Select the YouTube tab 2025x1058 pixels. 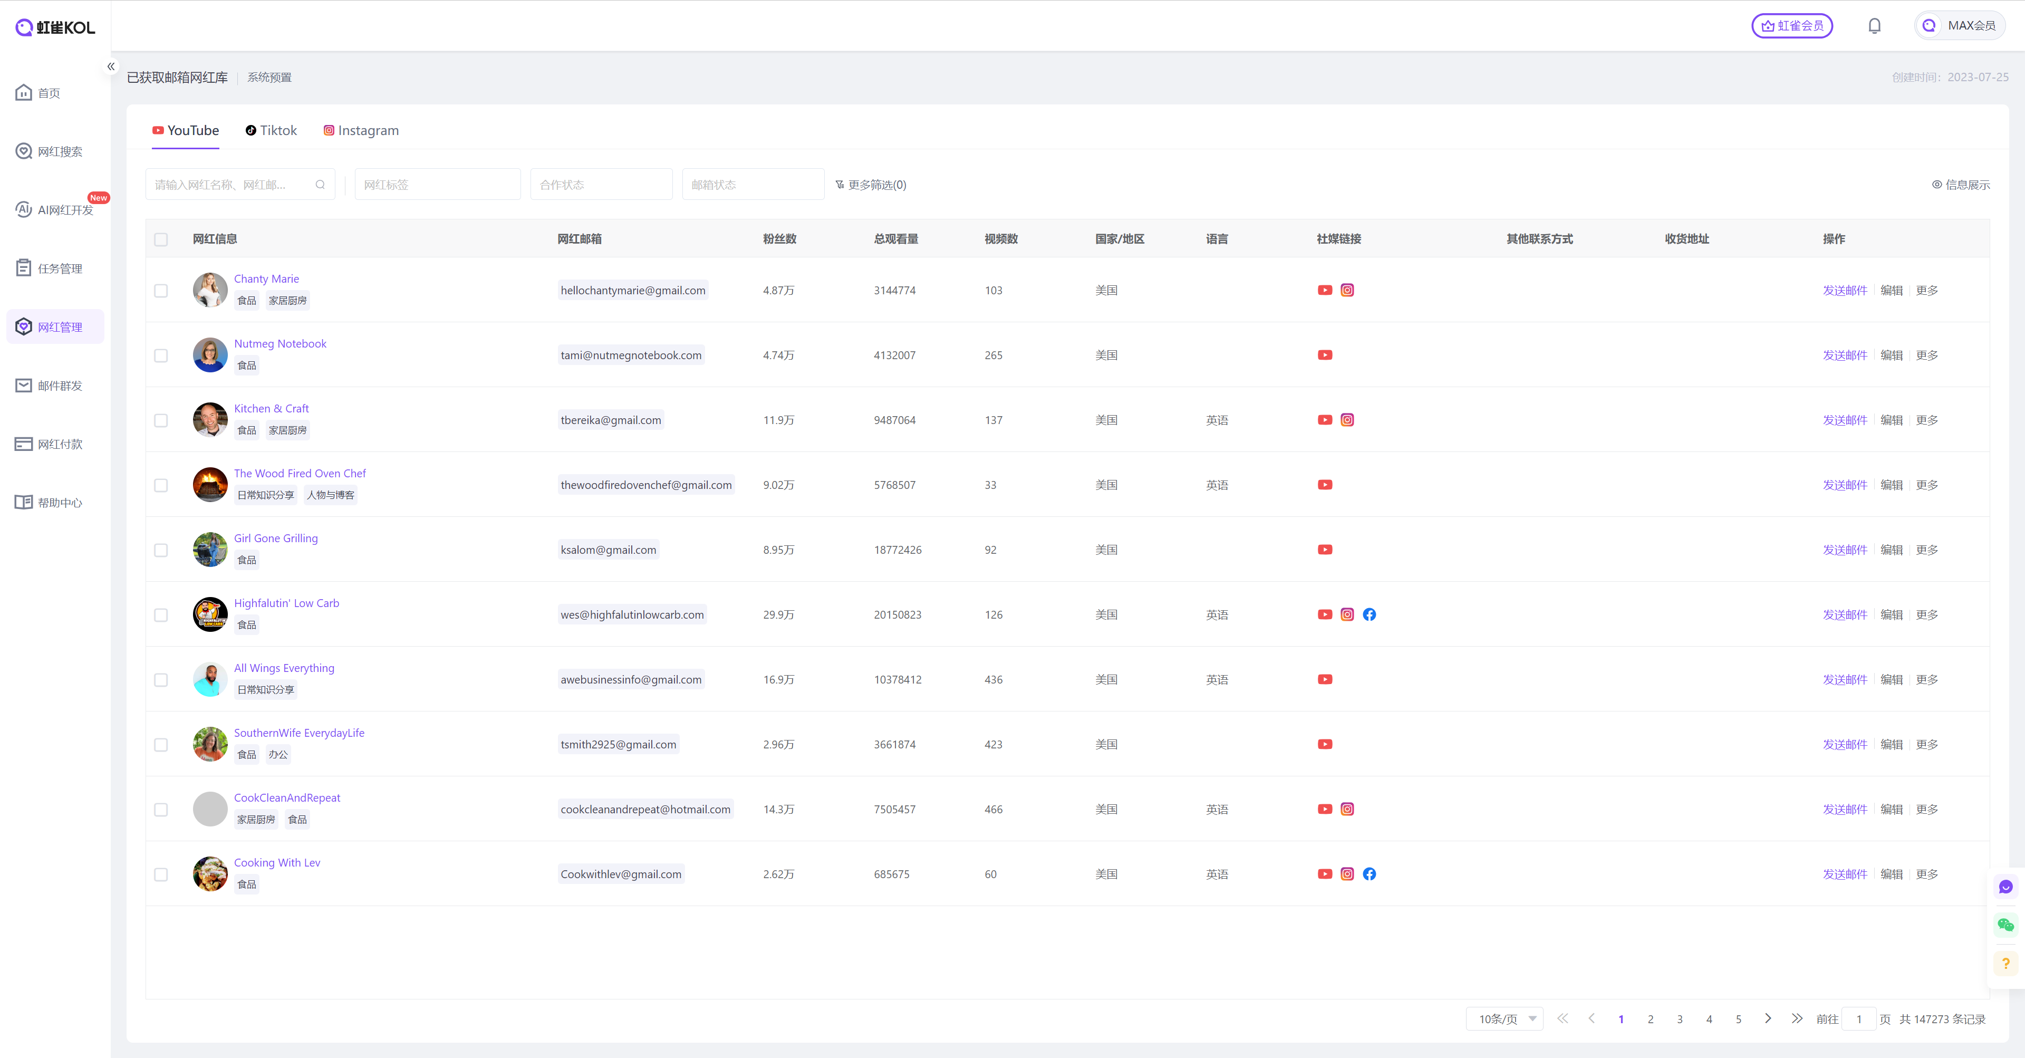[x=186, y=130]
